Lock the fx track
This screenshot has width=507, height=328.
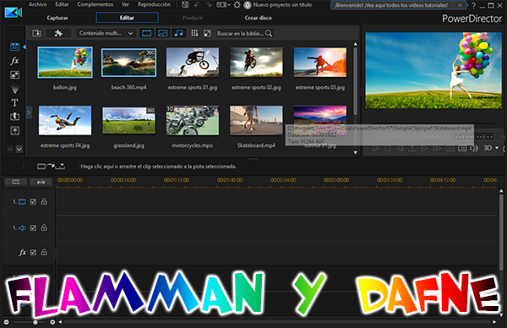pyautogui.click(x=44, y=252)
